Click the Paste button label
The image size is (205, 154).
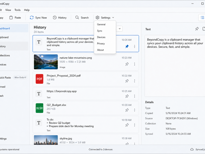[18, 17]
